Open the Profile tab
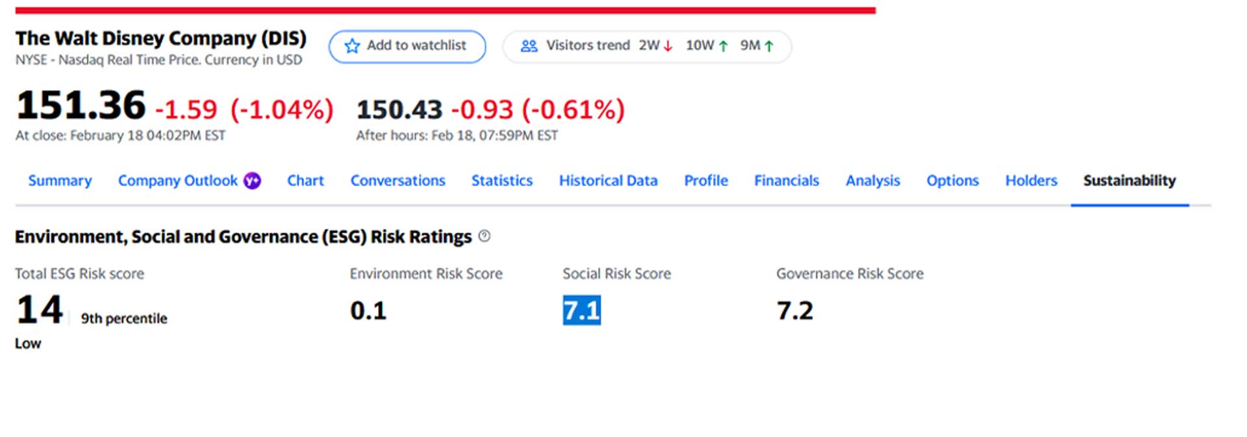The width and height of the screenshot is (1247, 437). coord(705,181)
